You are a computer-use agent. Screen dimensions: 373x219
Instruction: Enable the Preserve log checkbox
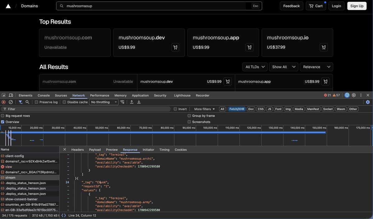(36, 102)
